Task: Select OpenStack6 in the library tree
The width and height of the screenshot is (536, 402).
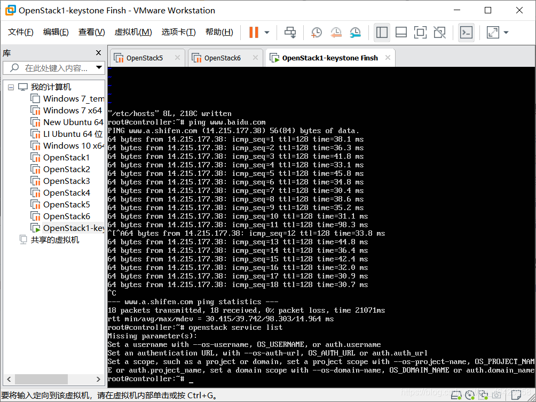Action: click(x=66, y=217)
